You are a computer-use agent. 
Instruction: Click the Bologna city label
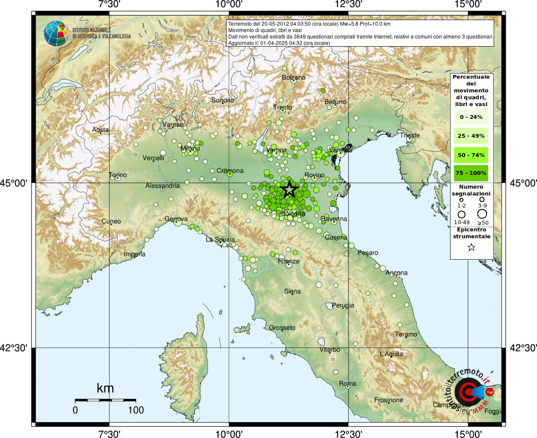(293, 213)
